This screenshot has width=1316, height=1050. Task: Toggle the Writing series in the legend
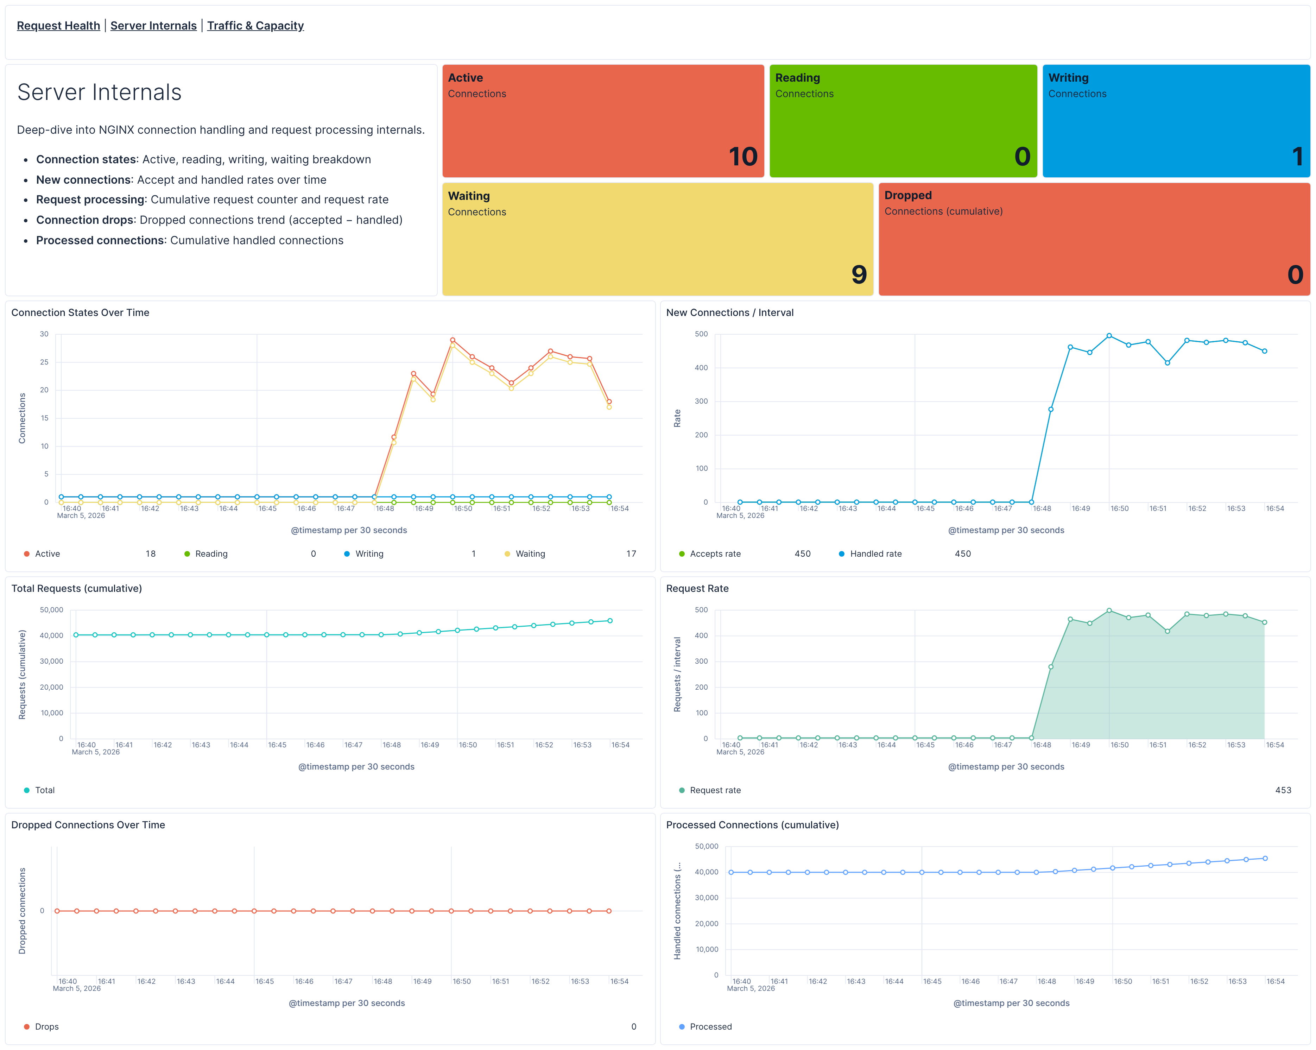(x=369, y=554)
